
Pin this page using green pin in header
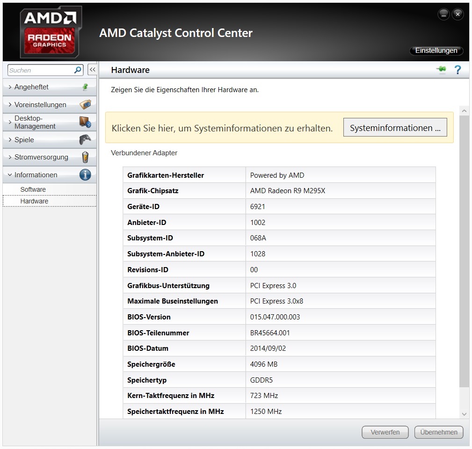[x=441, y=70]
